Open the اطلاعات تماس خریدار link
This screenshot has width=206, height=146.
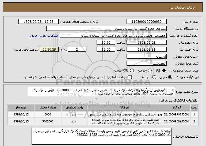click(x=44, y=36)
